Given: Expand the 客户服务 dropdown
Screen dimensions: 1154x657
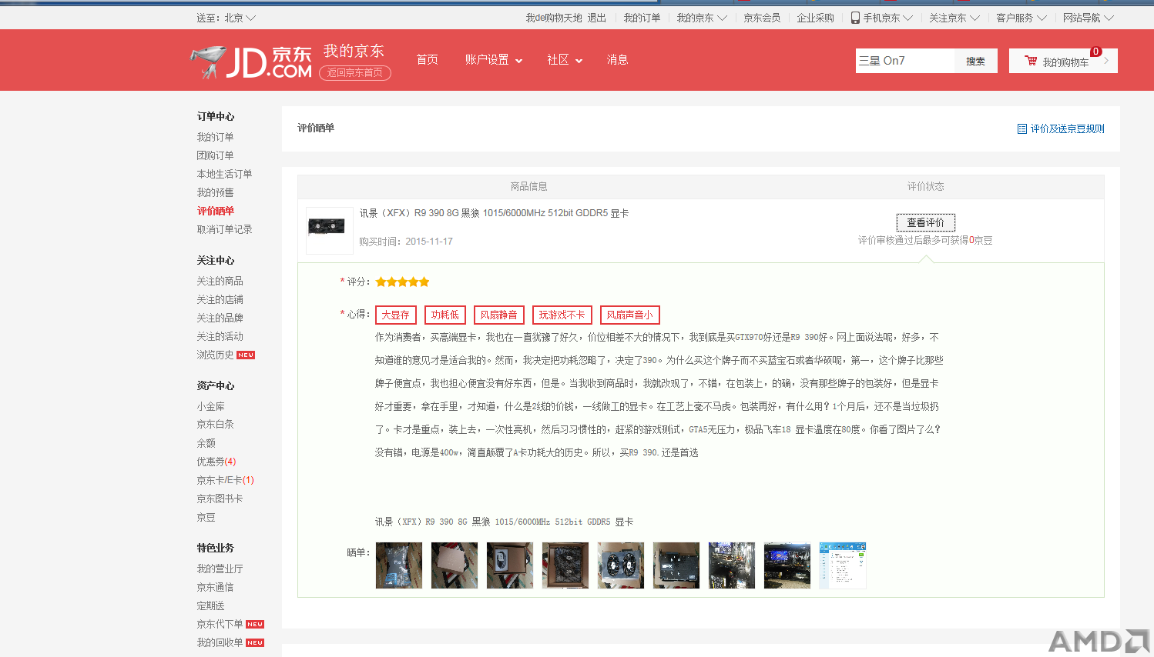Looking at the screenshot, I should [1021, 18].
